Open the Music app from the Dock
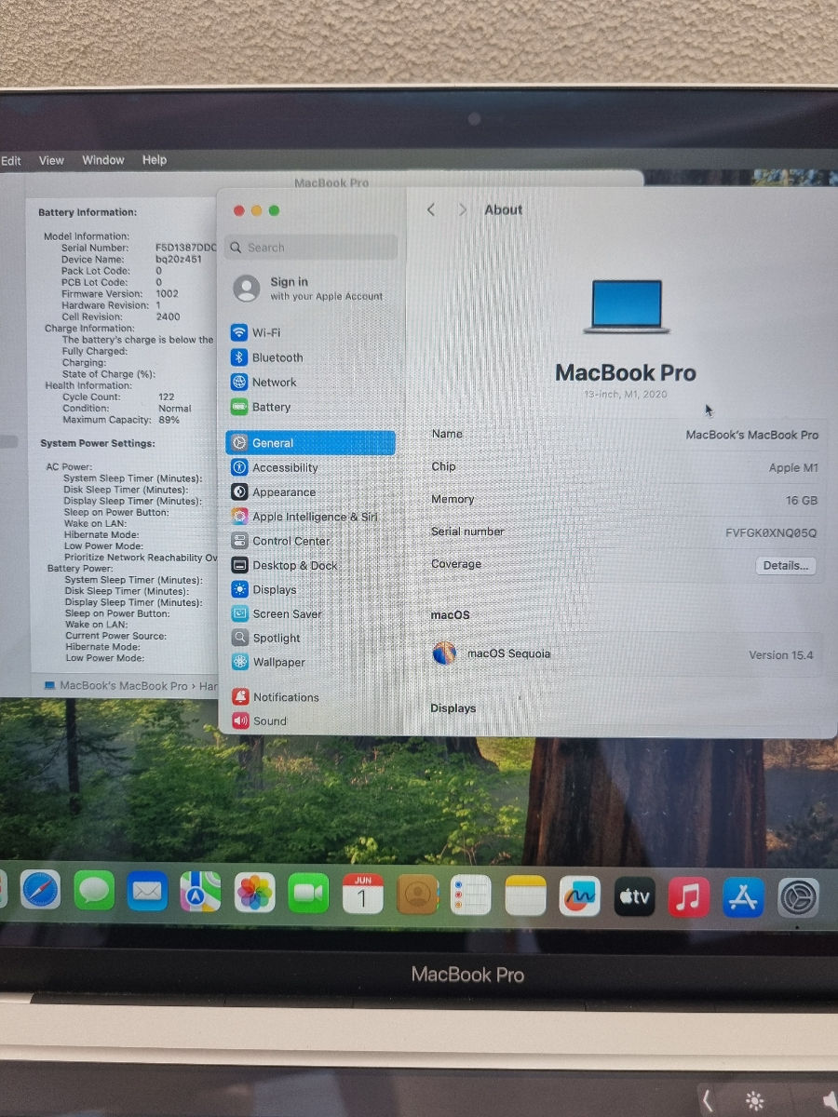838x1117 pixels. 688,895
